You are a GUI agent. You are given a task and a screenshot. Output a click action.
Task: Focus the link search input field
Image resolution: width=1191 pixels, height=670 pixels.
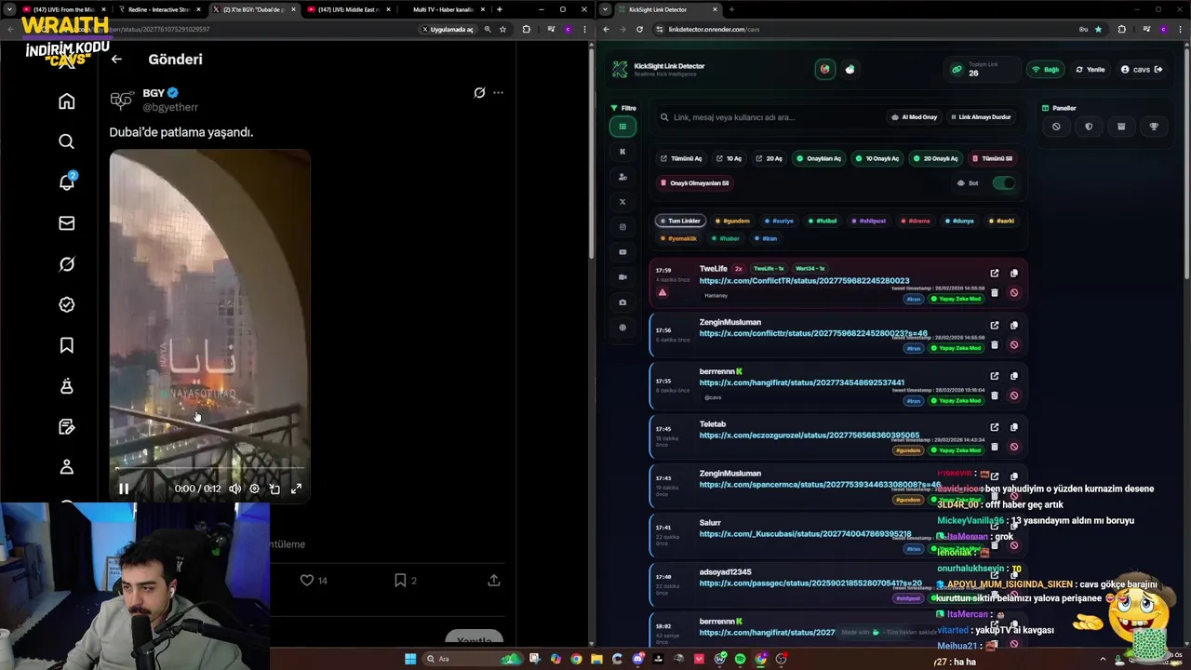pyautogui.click(x=768, y=117)
